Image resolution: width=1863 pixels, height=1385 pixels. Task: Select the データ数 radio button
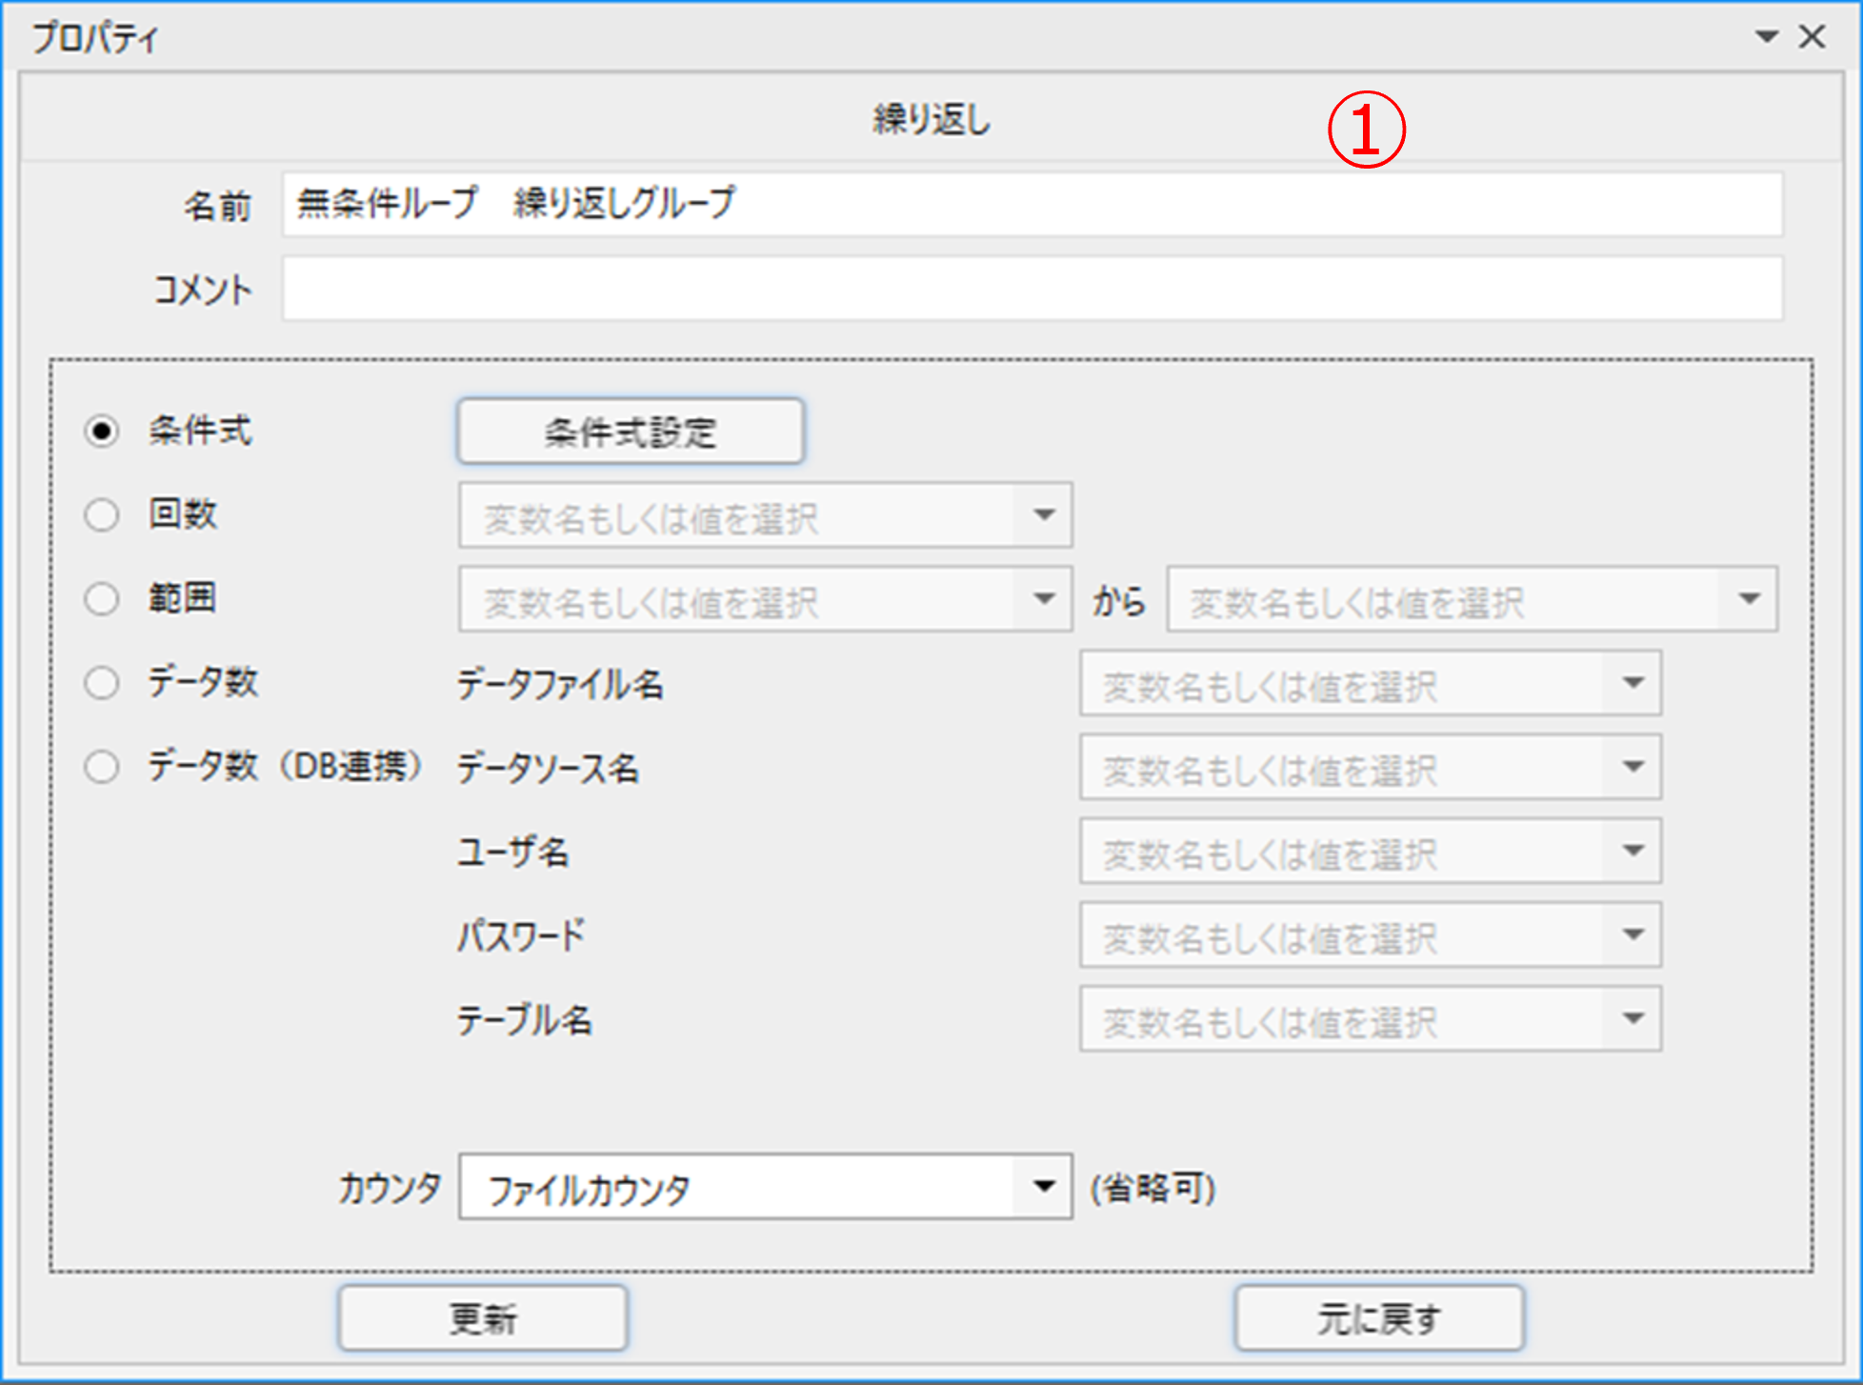tap(102, 683)
